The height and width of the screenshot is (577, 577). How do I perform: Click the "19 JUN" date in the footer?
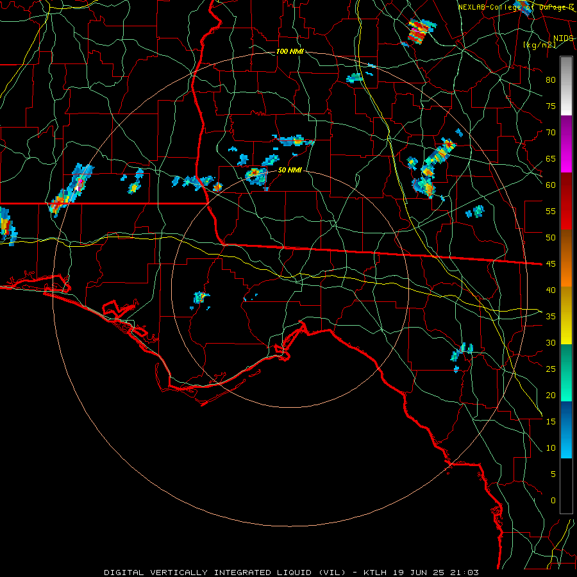coord(409,573)
